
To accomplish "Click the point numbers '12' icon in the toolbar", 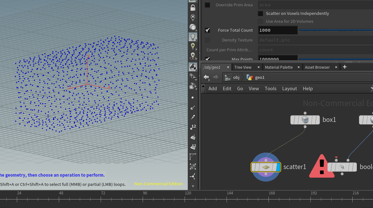I will coord(193,127).
